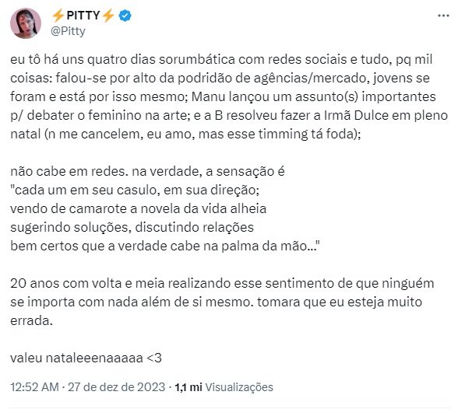Viewport: 458px width, 409px height.
Task: Click the closing line "valeu nataleeenaaaaa <3"
Action: [x=86, y=358]
